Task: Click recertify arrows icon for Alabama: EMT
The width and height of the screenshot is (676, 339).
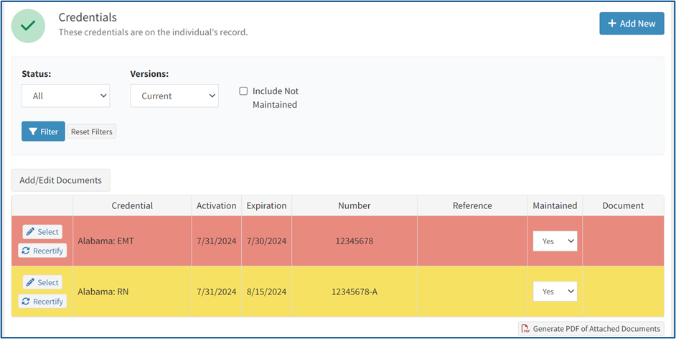Action: pos(26,251)
